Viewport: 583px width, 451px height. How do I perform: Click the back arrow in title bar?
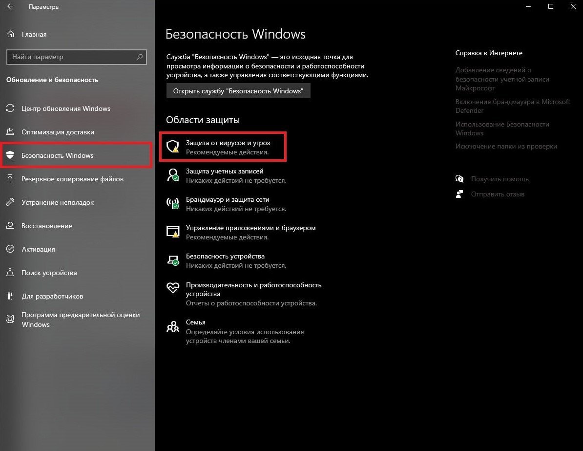pos(10,6)
